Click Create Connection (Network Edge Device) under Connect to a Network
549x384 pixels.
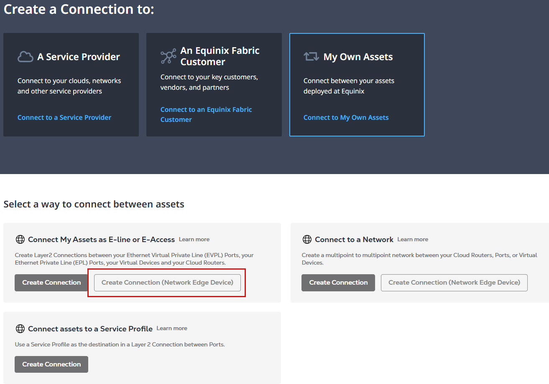coord(454,283)
